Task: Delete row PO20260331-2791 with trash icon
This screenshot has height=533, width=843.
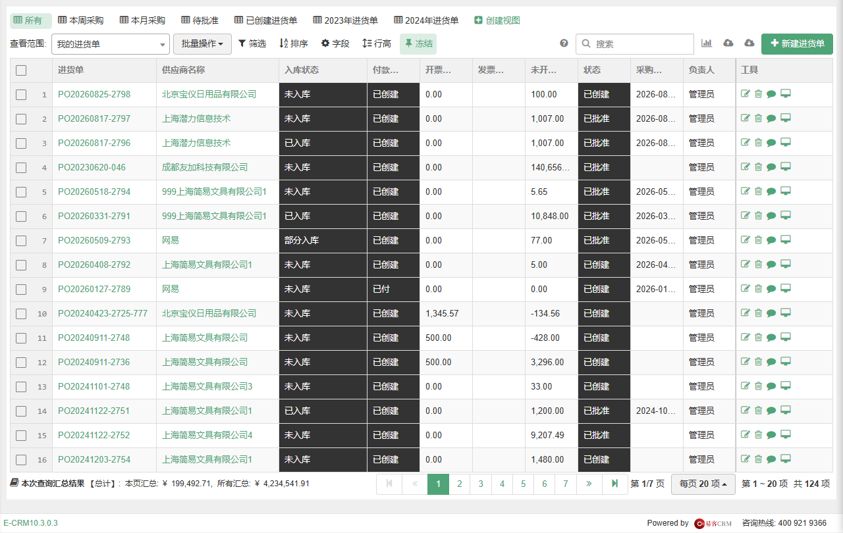Action: 758,216
